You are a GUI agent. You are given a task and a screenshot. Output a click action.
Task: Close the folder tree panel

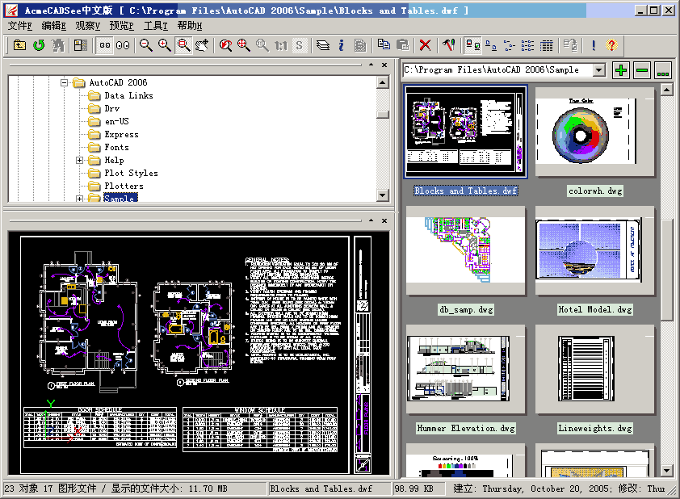(384, 65)
